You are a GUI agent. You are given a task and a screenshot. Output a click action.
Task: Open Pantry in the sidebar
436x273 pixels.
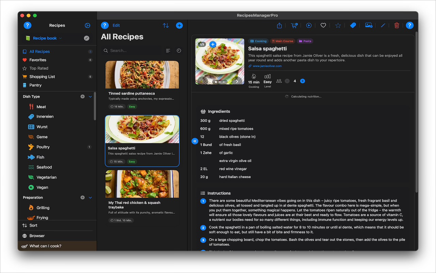pos(57,85)
